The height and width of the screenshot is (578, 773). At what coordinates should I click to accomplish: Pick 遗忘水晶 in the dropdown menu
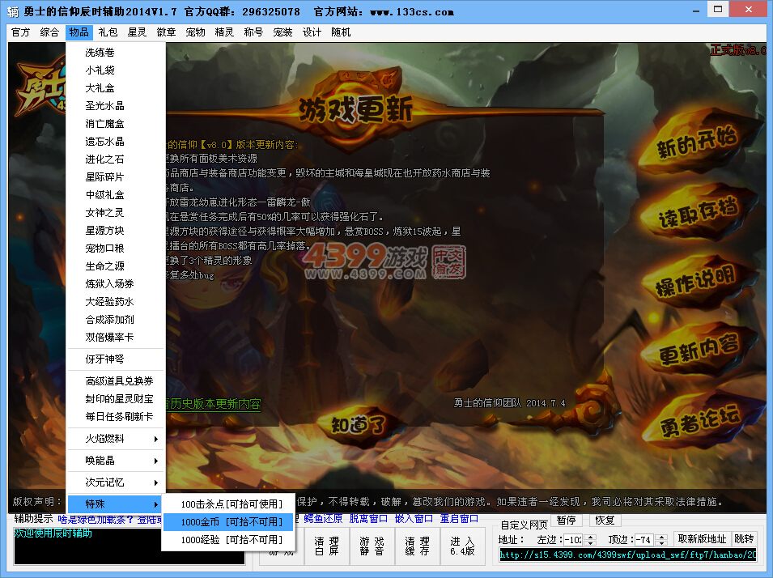point(116,141)
